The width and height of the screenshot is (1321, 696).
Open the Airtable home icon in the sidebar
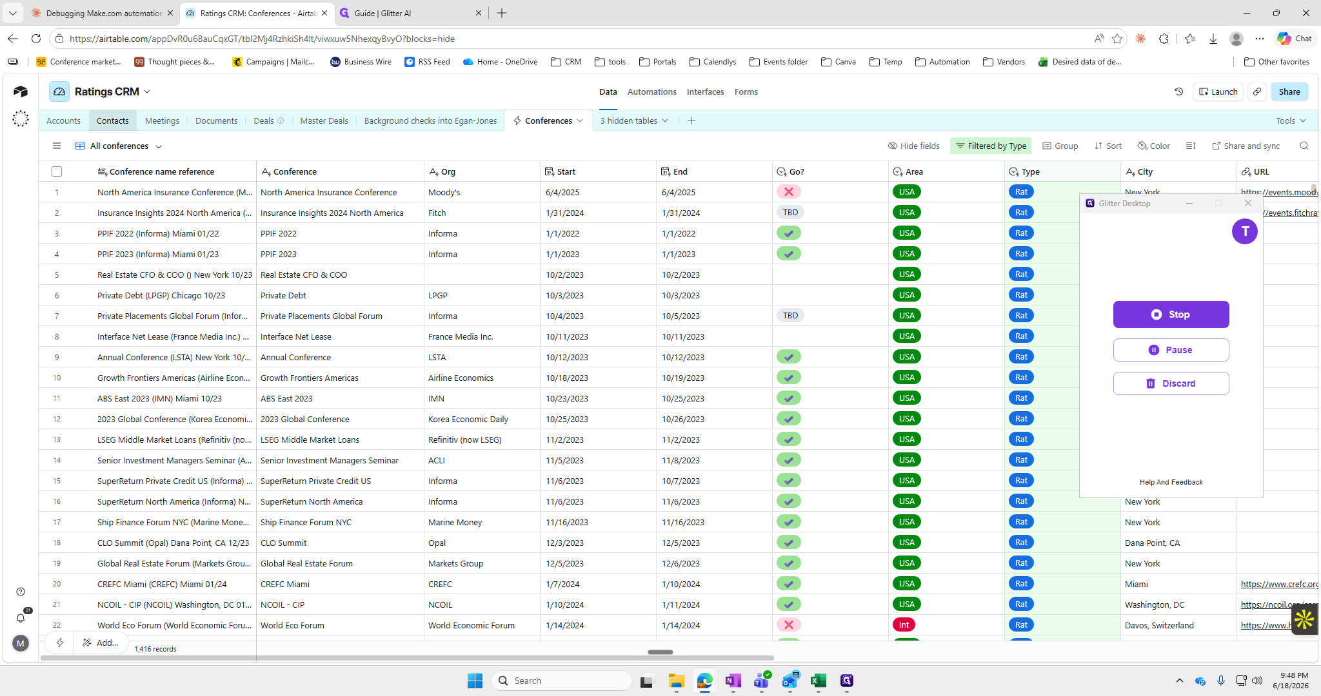21,92
